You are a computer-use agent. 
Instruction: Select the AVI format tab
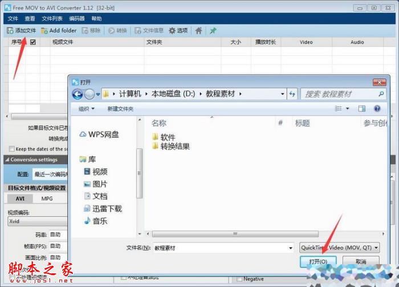tap(20, 199)
